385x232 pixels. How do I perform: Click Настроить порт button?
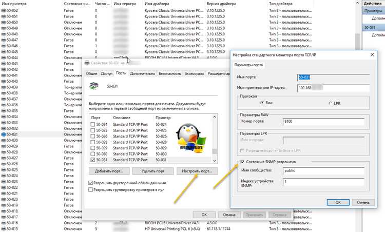click(197, 171)
